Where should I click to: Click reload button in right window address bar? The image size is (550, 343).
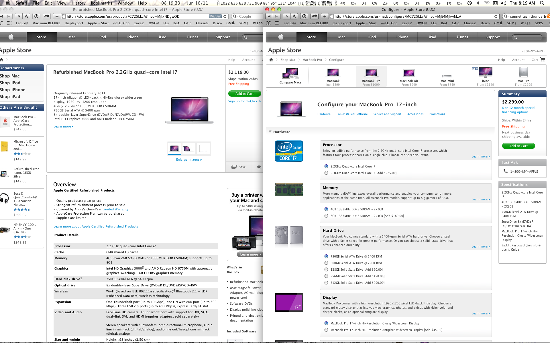[x=496, y=16]
